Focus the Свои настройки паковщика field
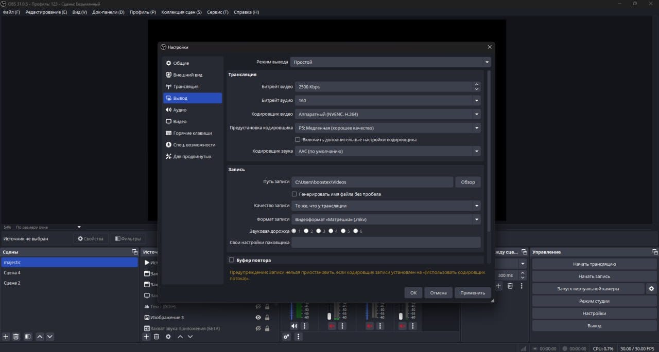This screenshot has width=659, height=352. [386, 243]
